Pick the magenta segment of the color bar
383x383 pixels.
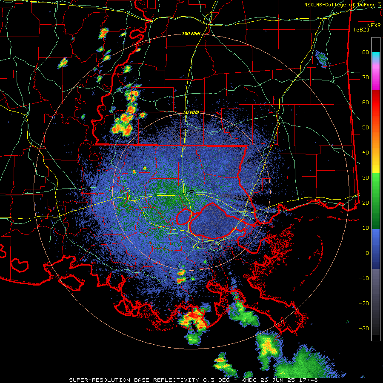[x=376, y=78]
